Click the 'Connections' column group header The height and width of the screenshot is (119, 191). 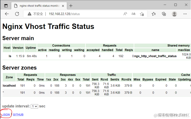click(x=61, y=46)
